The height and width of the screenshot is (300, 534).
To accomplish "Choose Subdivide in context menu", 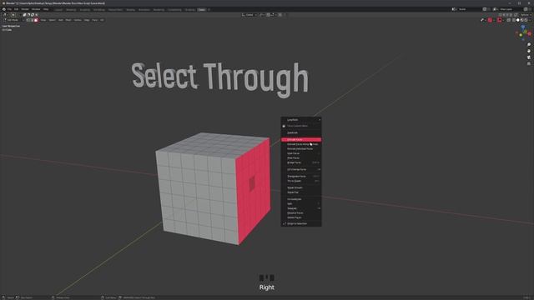I will click(301, 132).
